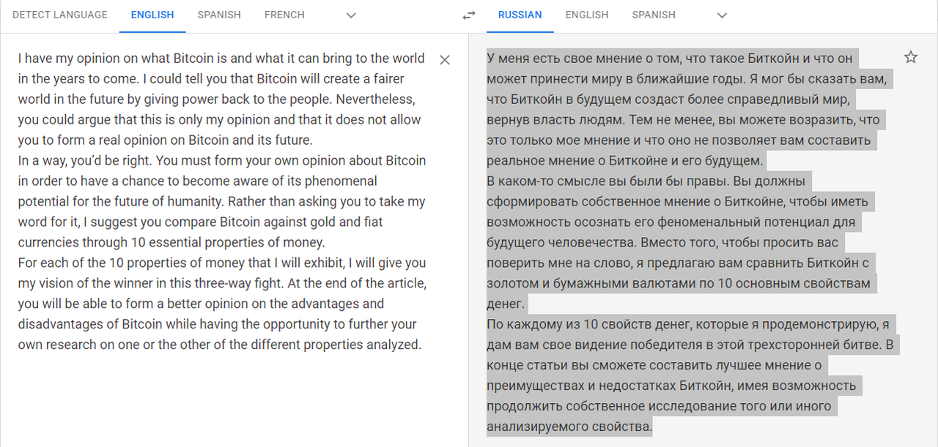Clear the English source text
938x447 pixels.
(445, 60)
